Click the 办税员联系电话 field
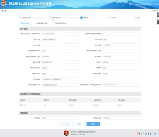 [x=122, y=118]
